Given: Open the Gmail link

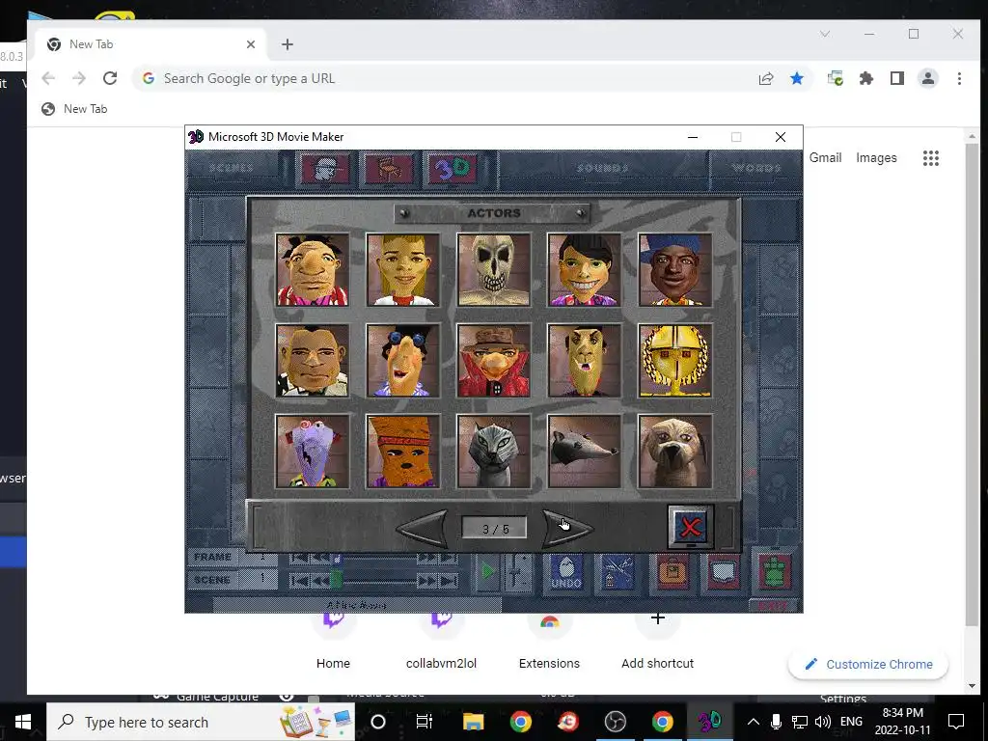Looking at the screenshot, I should click(826, 157).
